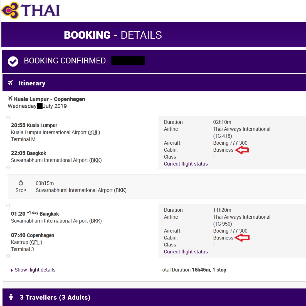Click the BKK code in the arrival line
This screenshot has height=306, width=306.
[95, 160]
